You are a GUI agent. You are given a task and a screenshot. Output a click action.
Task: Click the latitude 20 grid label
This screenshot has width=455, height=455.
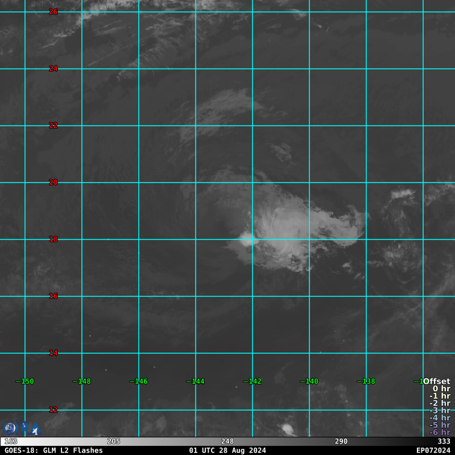pyautogui.click(x=53, y=183)
